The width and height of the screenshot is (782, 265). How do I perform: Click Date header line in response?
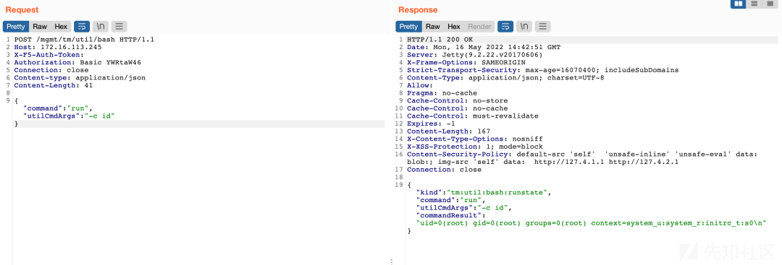click(x=484, y=47)
